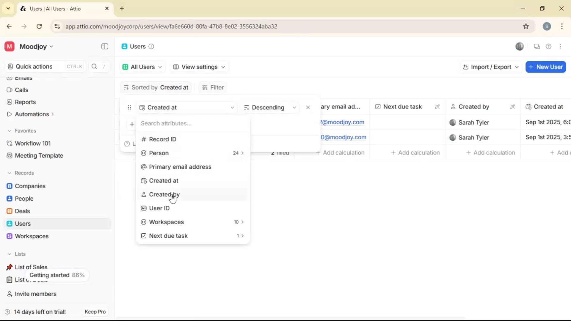Select Created by from the attribute menu
571x321 pixels.
[x=164, y=194]
